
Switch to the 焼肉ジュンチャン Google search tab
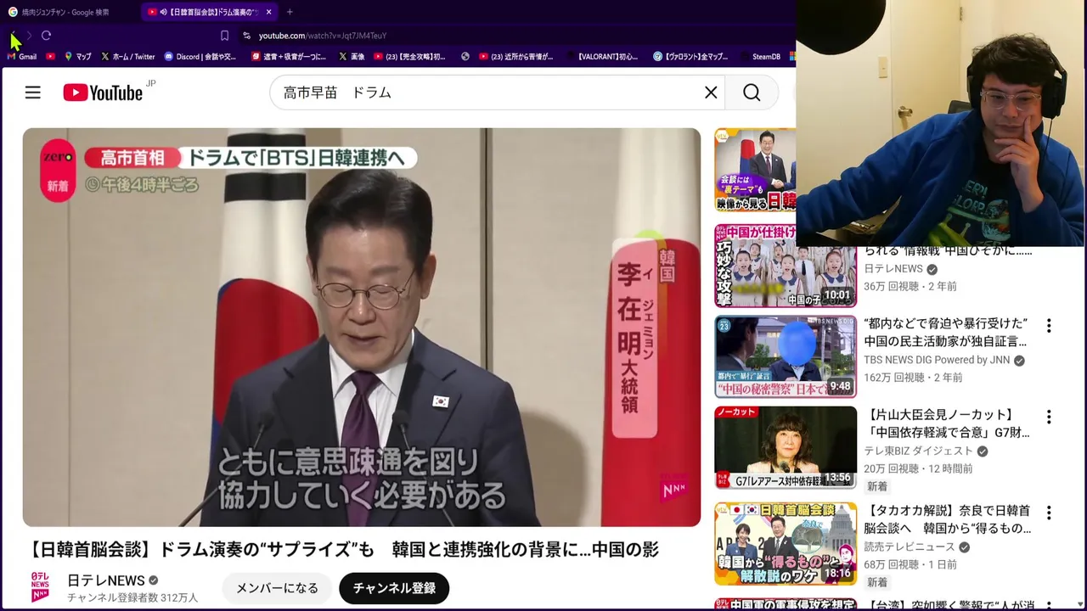(x=65, y=12)
